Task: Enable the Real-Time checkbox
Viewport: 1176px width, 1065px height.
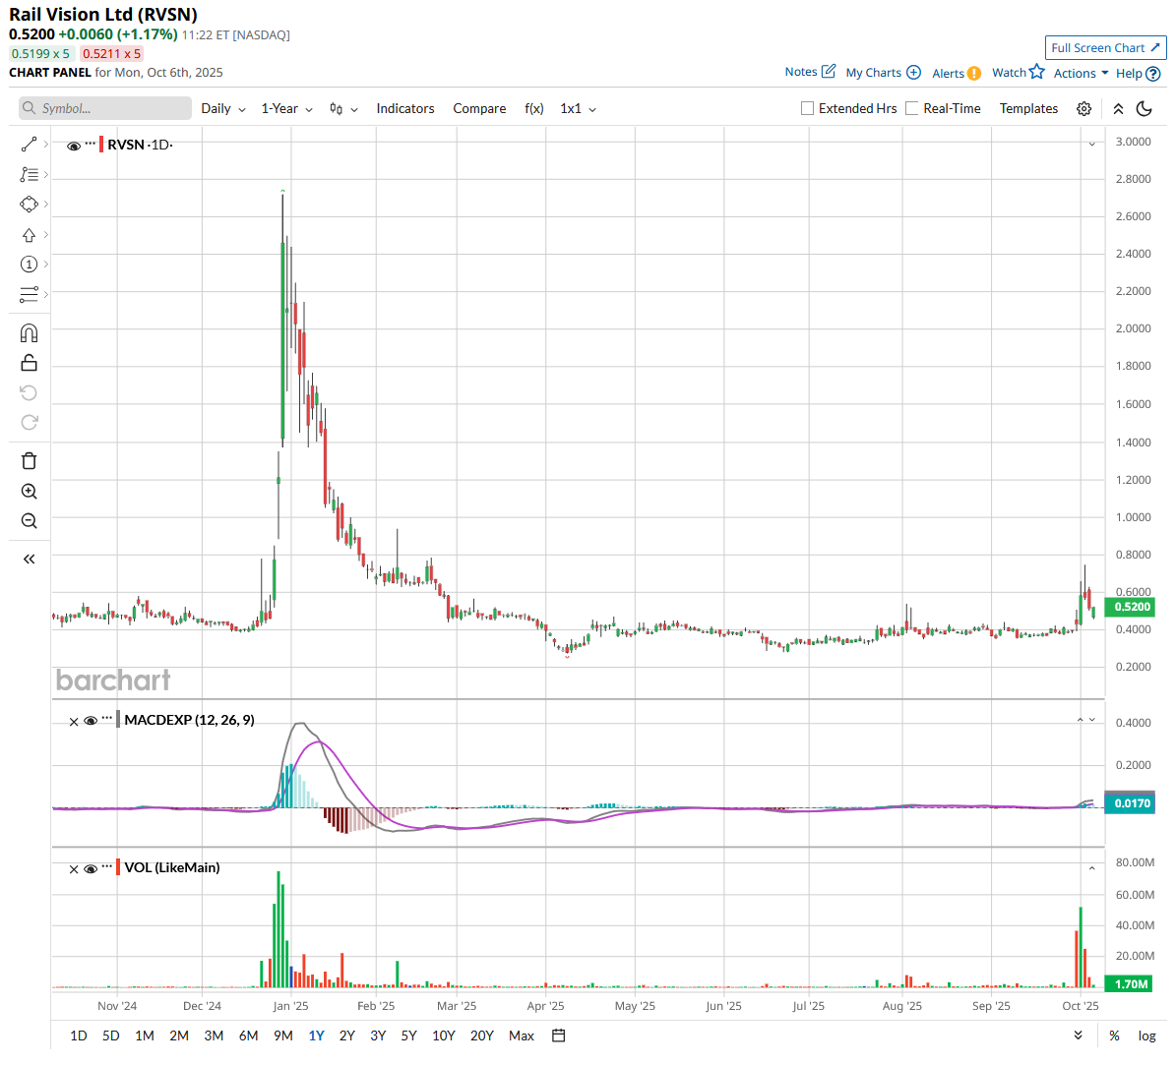Action: coord(912,109)
